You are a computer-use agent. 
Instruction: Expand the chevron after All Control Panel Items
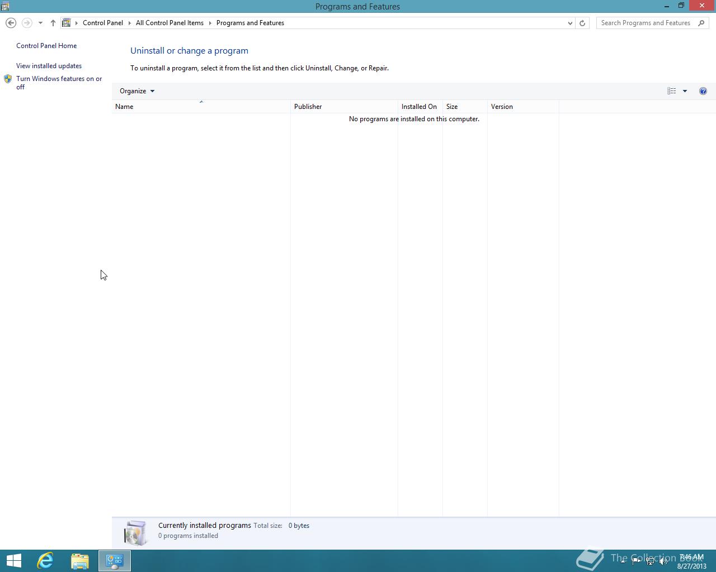(210, 23)
